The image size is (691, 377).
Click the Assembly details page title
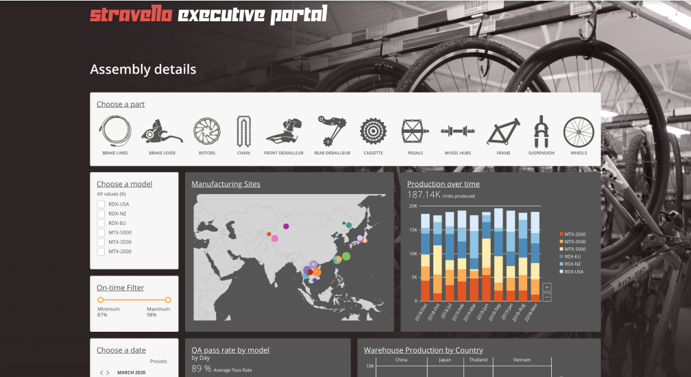click(x=143, y=70)
